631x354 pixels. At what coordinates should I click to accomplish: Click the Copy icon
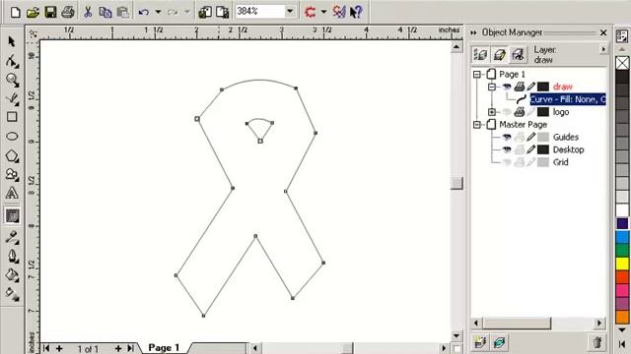(105, 12)
